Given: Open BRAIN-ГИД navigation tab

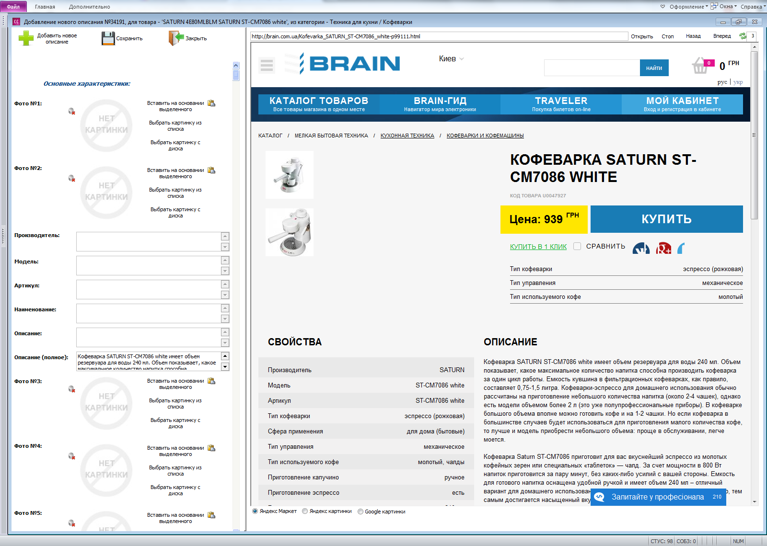Looking at the screenshot, I should pyautogui.click(x=440, y=104).
